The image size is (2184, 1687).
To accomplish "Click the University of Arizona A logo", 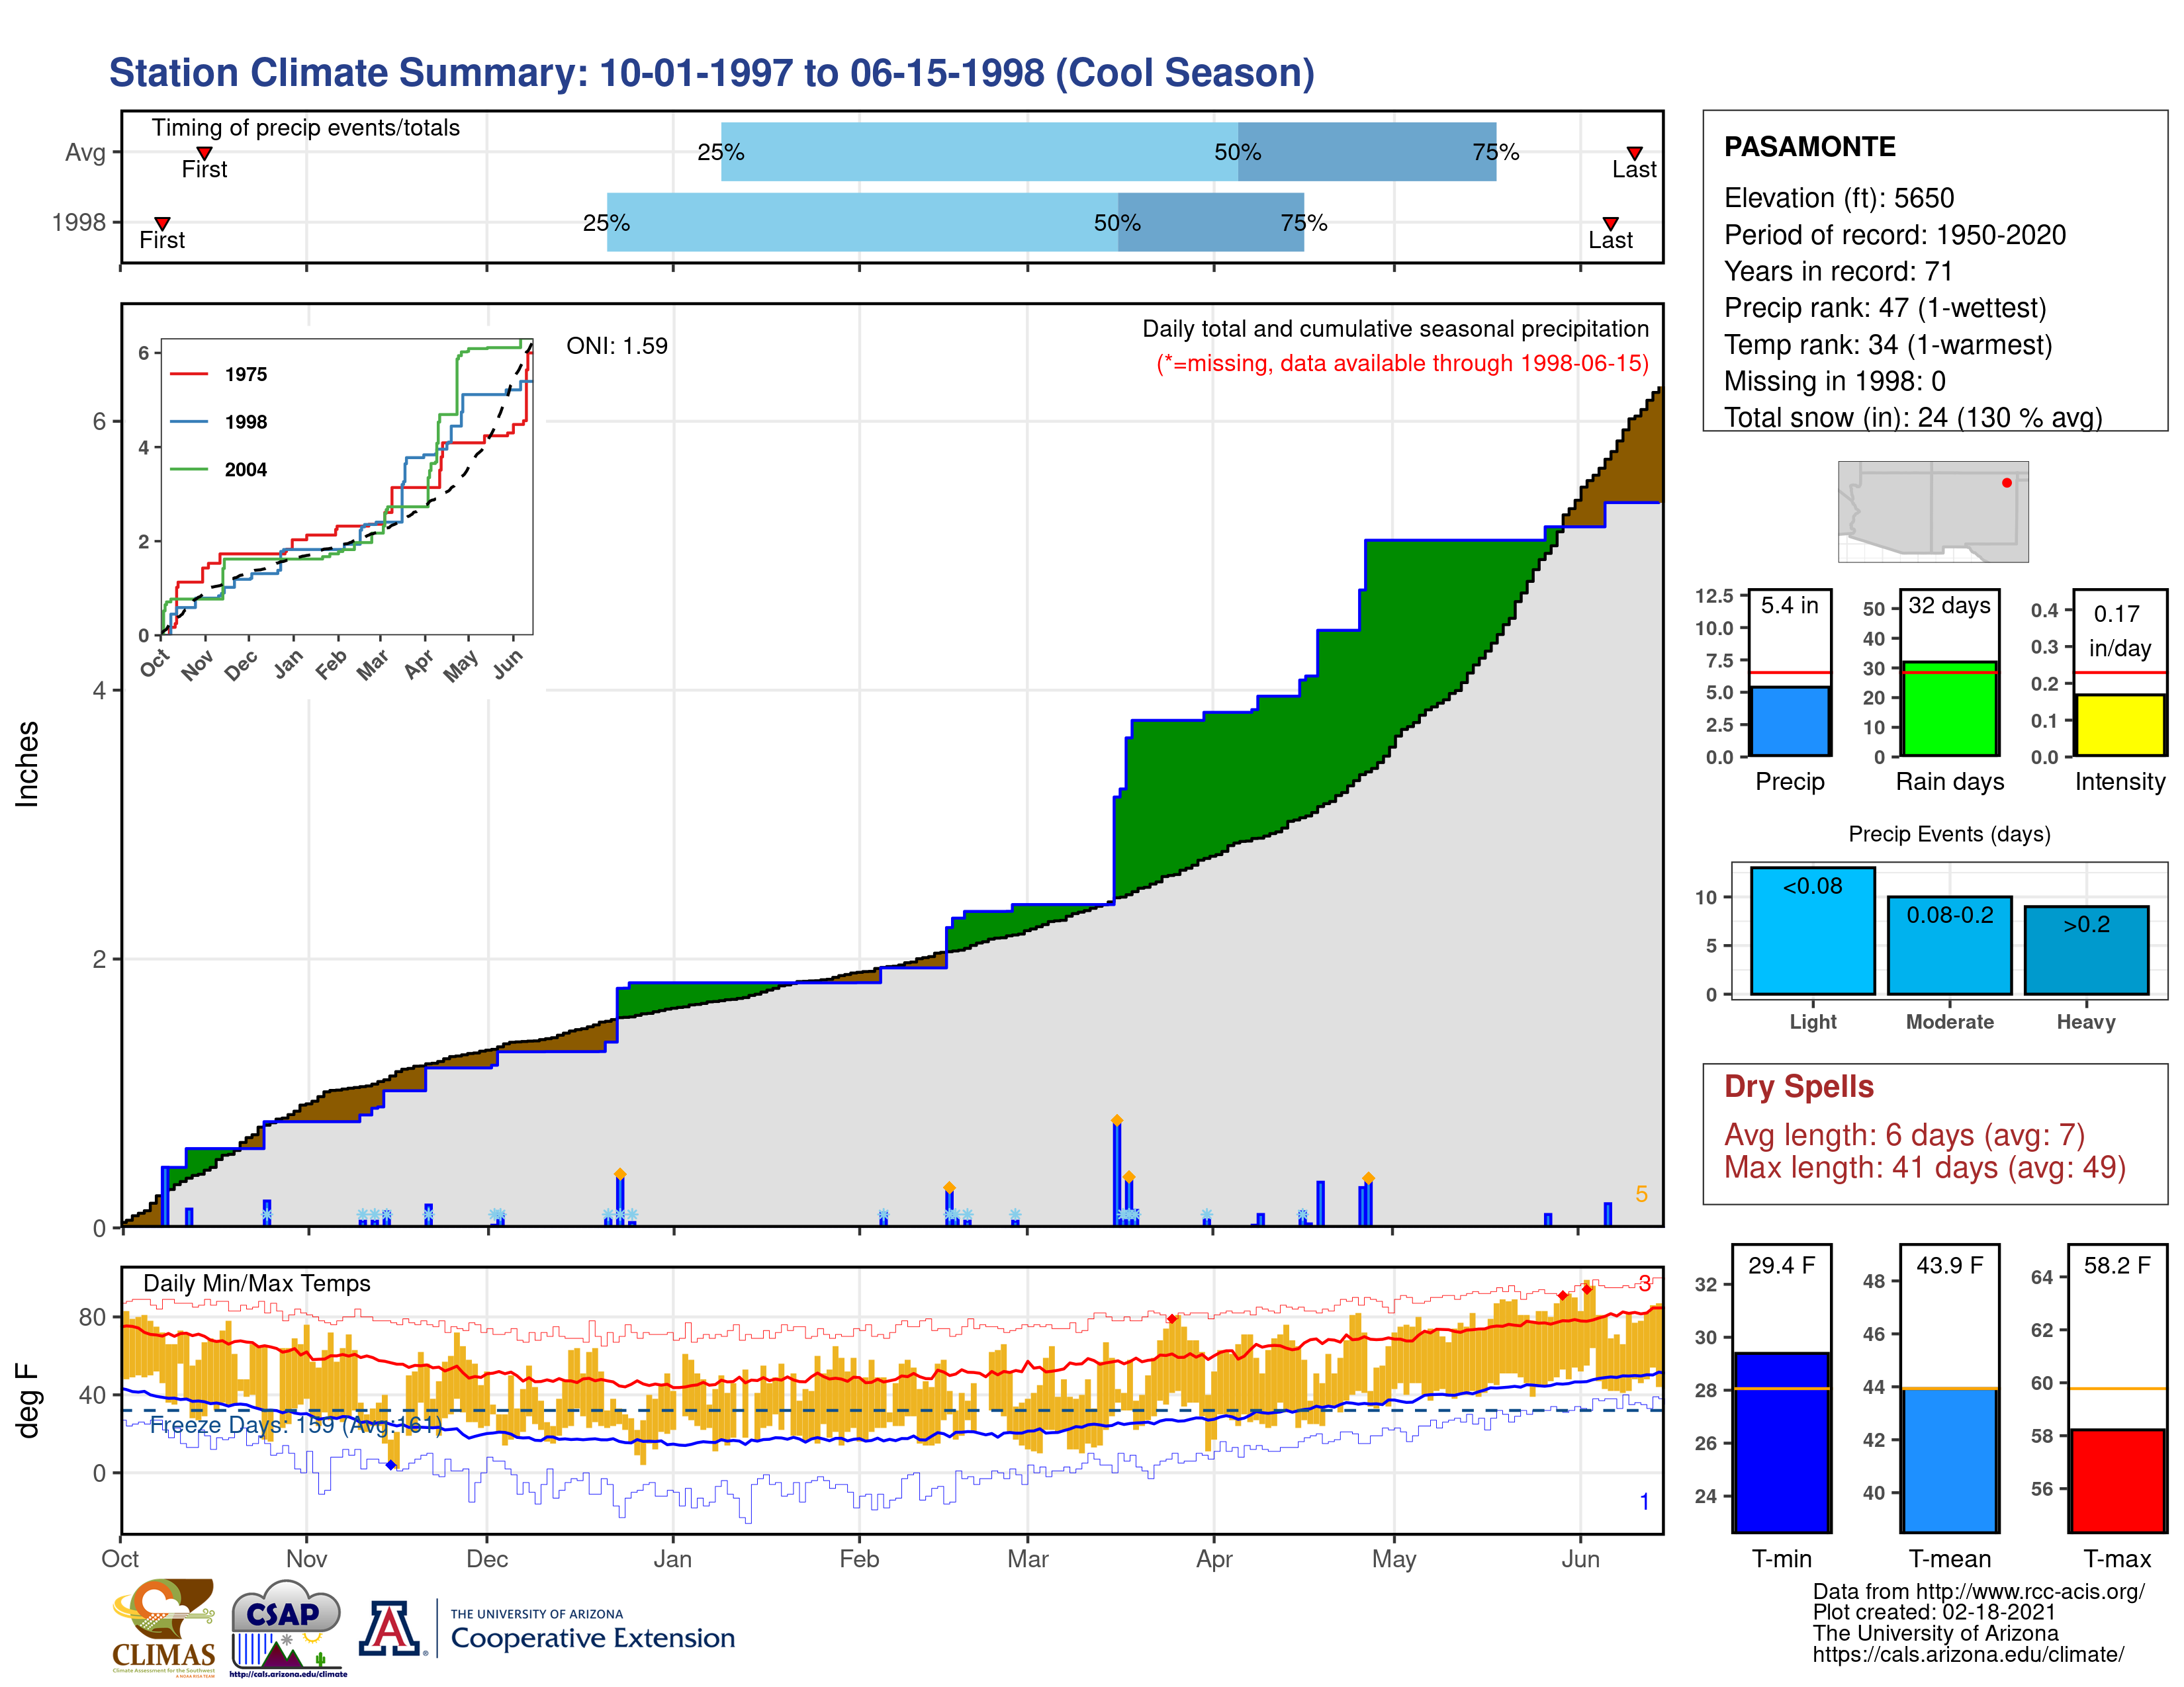I will [390, 1628].
